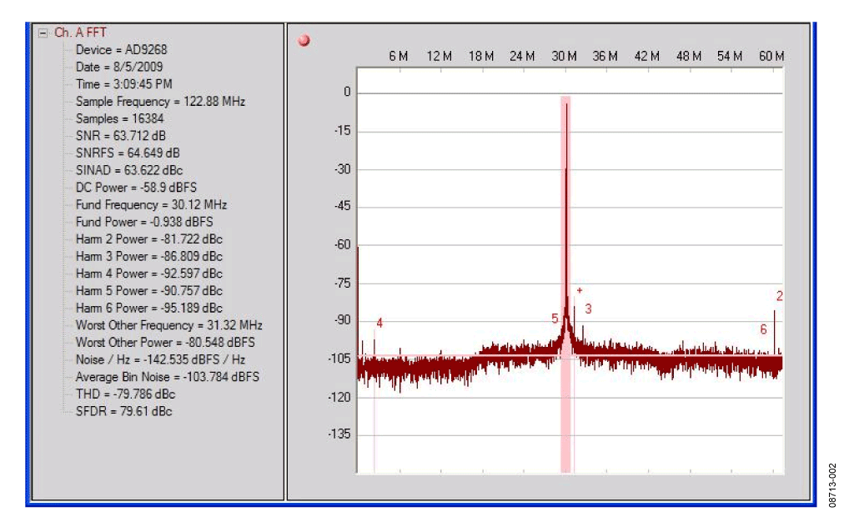Image resolution: width=854 pixels, height=522 pixels.
Task: Click harmonic marker 2 on the spectrum
Action: click(779, 296)
